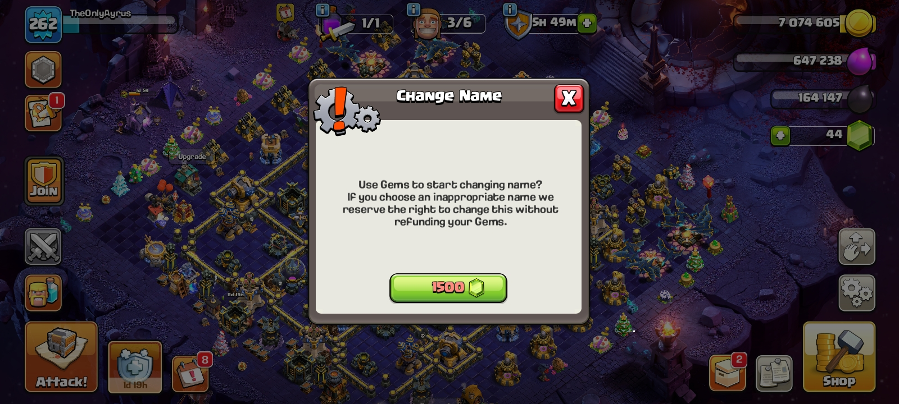Open settings gears icon on right

[856, 292]
